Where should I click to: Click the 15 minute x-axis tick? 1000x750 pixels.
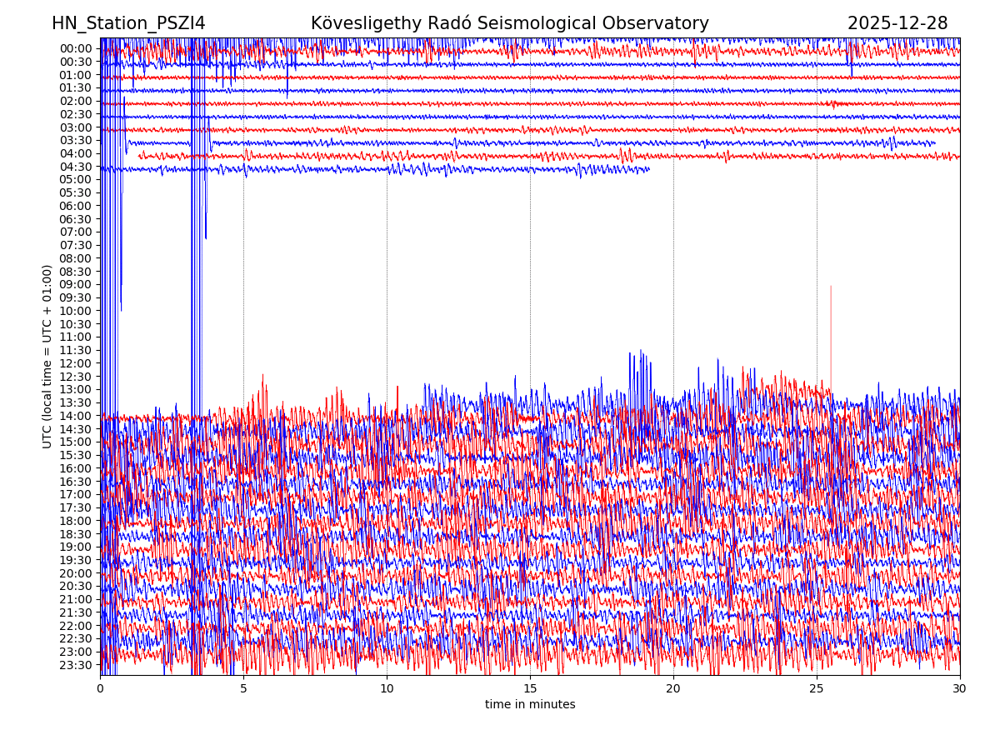click(x=530, y=688)
